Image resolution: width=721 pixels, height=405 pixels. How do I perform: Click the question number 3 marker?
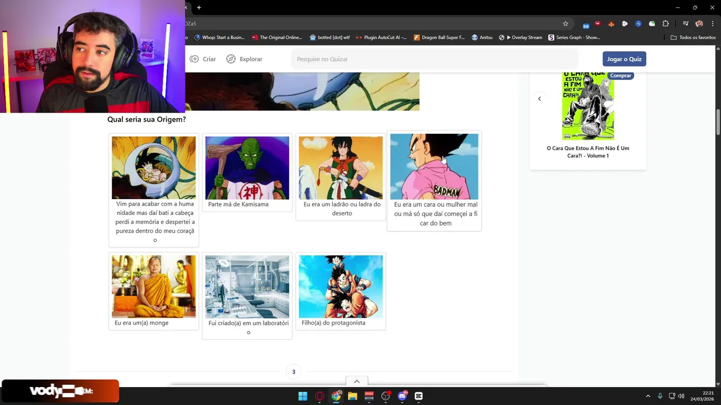point(293,372)
